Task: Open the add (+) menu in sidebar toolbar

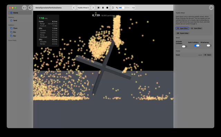Action: coord(24,8)
